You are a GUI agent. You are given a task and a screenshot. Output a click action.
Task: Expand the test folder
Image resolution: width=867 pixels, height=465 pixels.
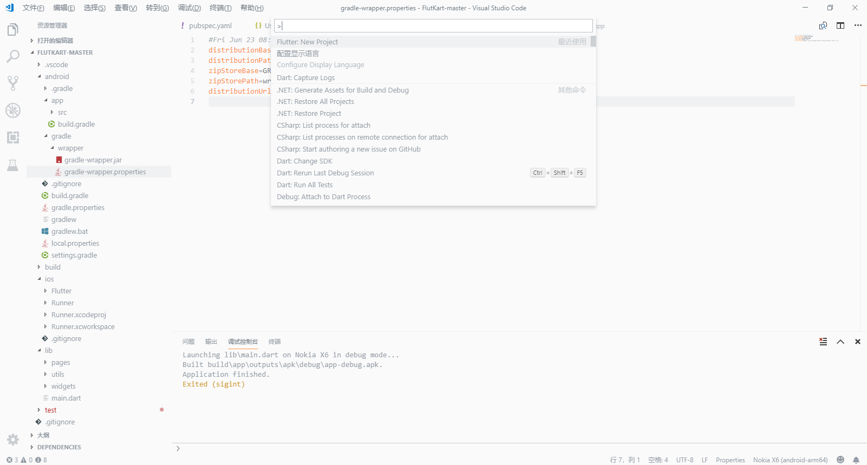(x=50, y=410)
